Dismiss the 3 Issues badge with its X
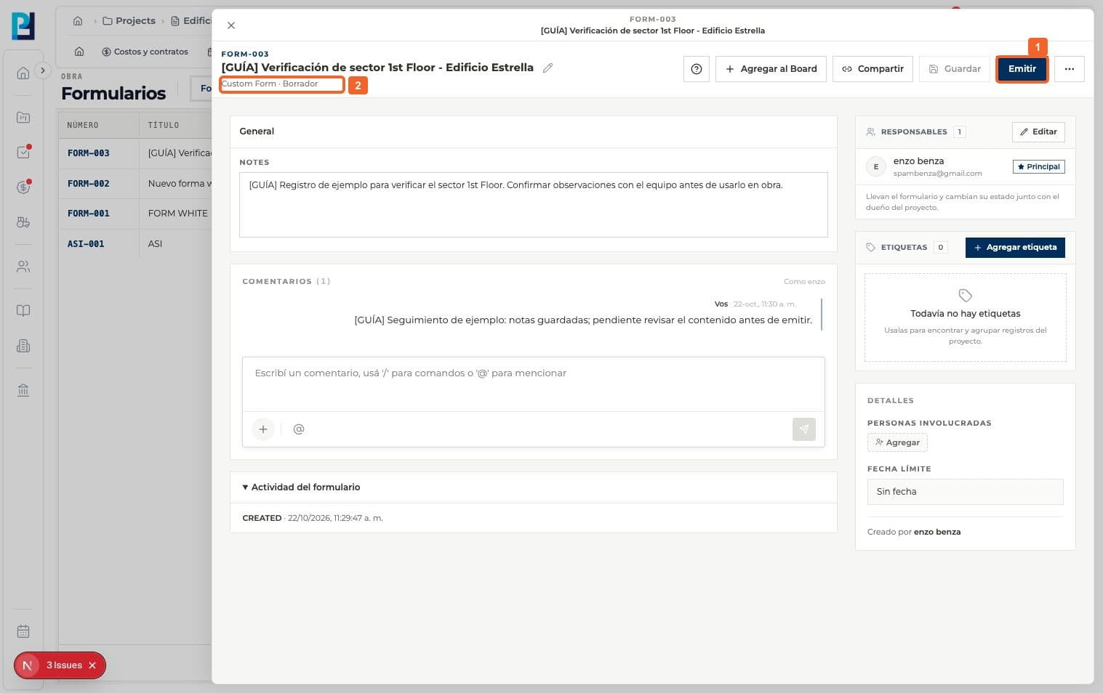Viewport: 1103px width, 693px height. pyautogui.click(x=92, y=665)
